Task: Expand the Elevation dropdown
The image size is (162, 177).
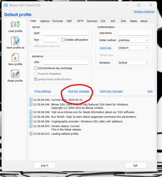Action: point(133,63)
